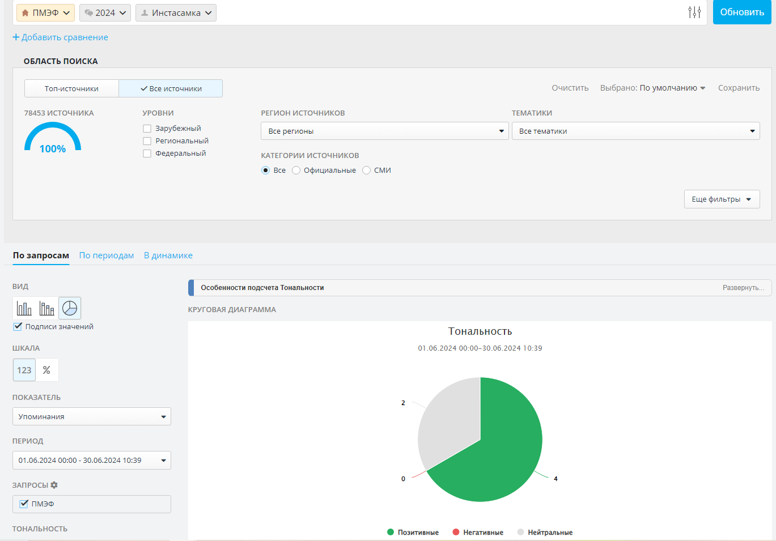
Task: Click the chart title Тональность
Action: [480, 331]
